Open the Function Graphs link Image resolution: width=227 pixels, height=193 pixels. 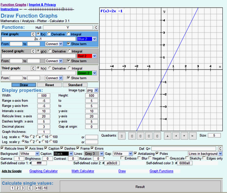13,5
